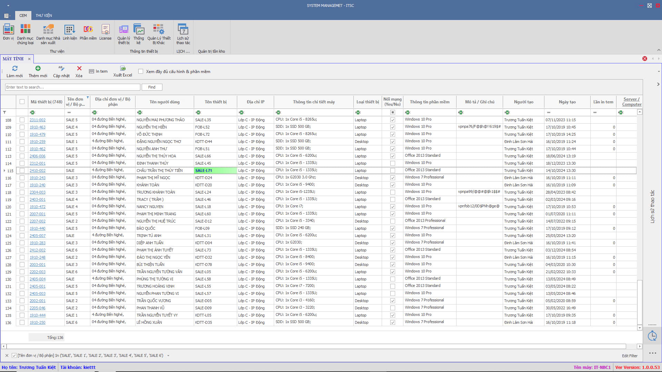Click the filter funnel icon in filter row
Image resolution: width=662 pixels, height=372 pixels.
[x=4, y=112]
